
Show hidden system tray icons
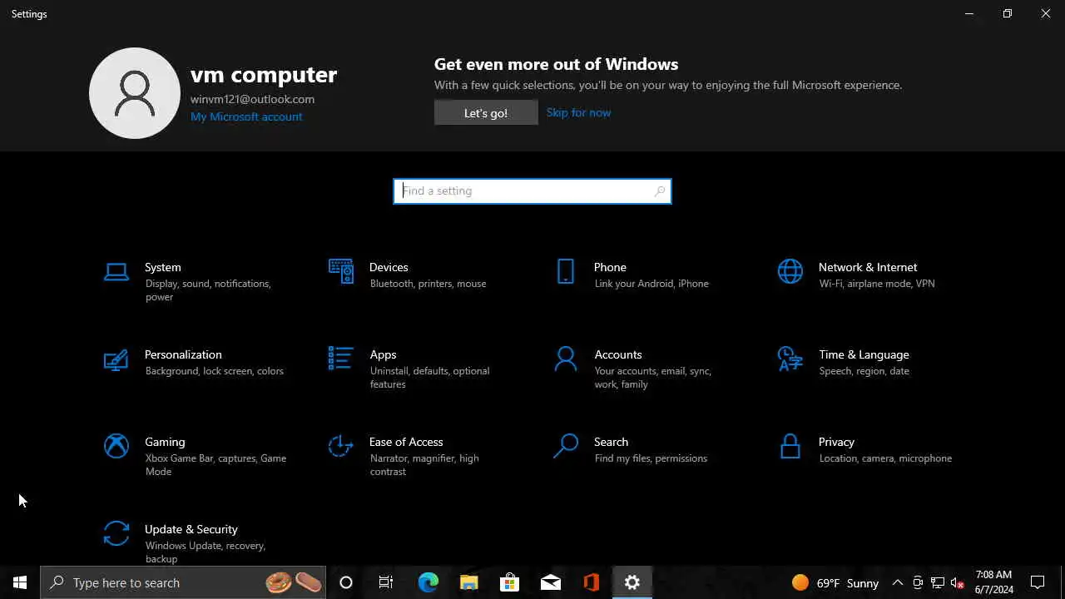click(897, 582)
